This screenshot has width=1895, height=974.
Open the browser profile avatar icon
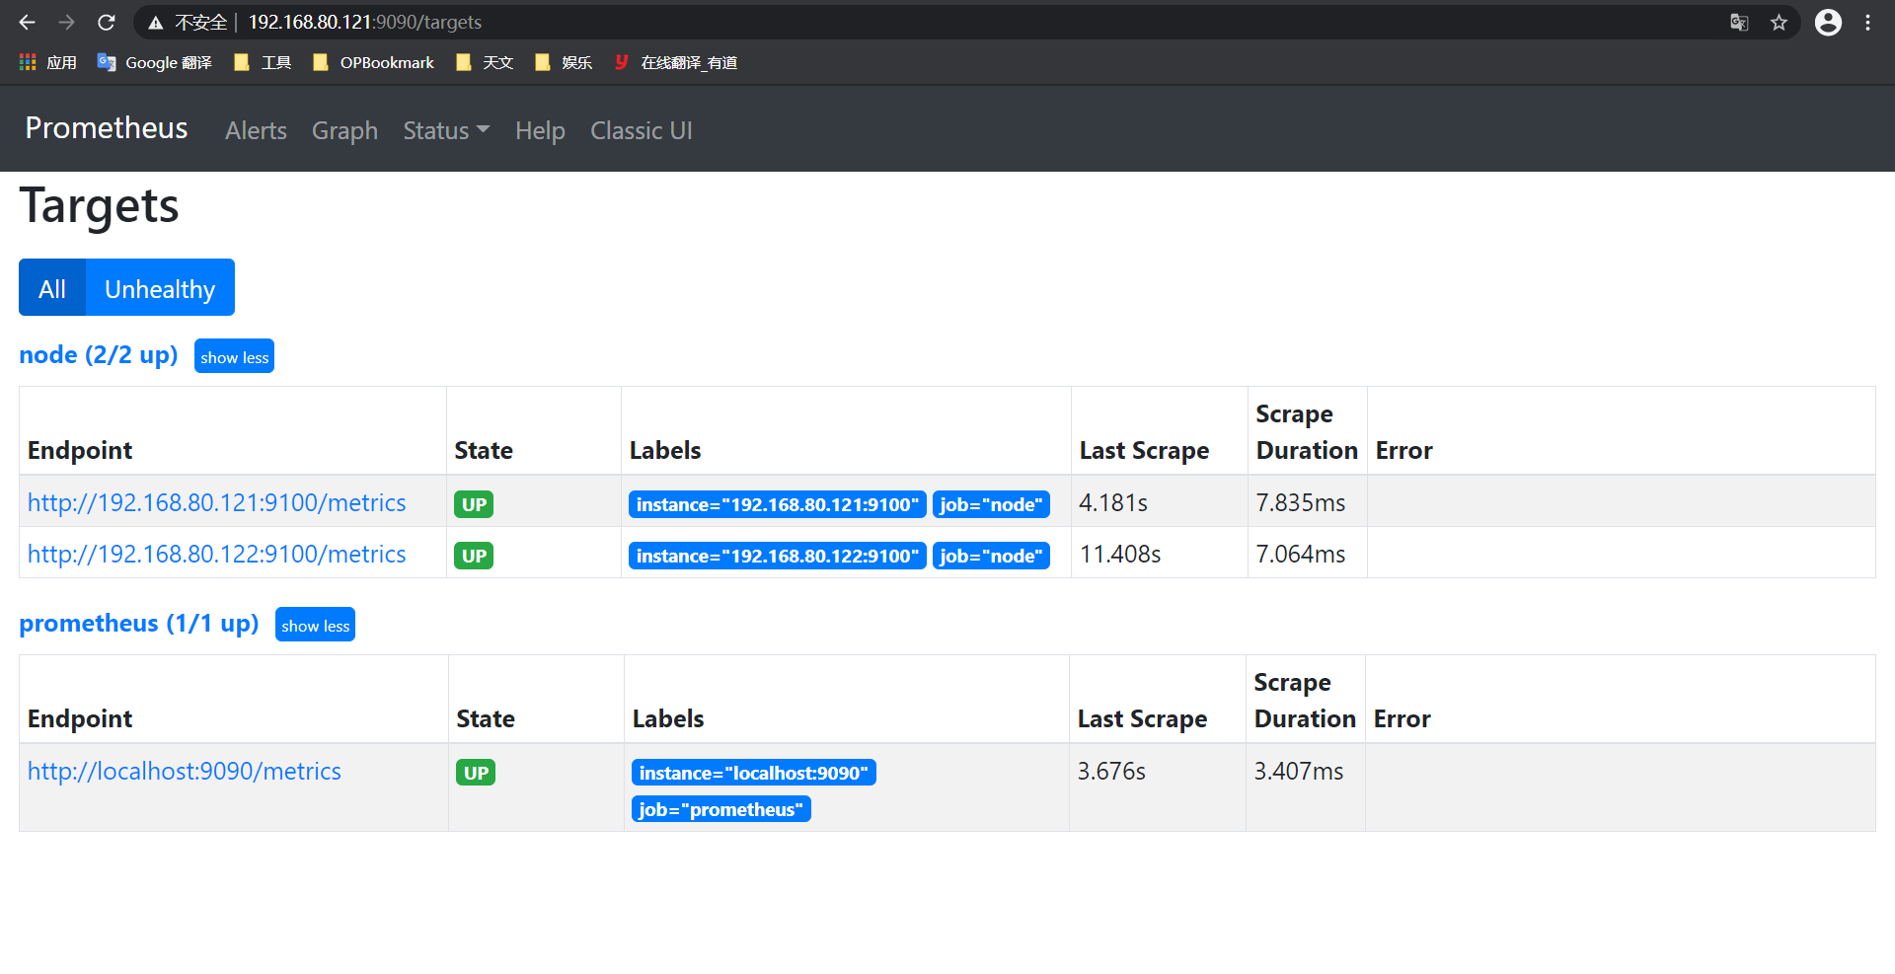click(x=1828, y=22)
